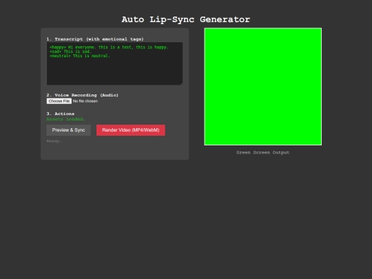Start Render Video (MP4/WebM)
The width and height of the screenshot is (372, 279).
pyautogui.click(x=131, y=130)
